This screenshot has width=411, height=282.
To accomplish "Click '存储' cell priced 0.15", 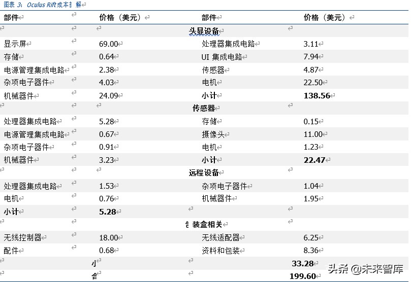I will coord(209,121).
